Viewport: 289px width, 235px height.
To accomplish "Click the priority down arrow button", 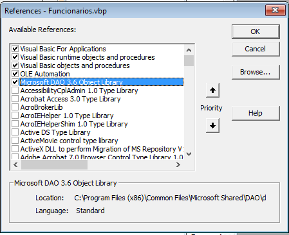I will click(212, 125).
